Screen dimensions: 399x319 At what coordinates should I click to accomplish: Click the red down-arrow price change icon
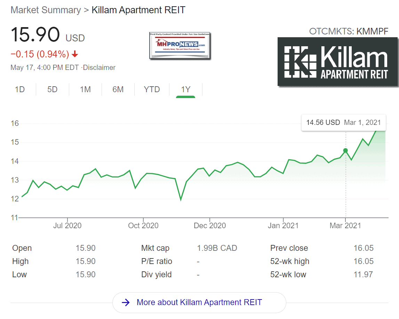click(75, 55)
